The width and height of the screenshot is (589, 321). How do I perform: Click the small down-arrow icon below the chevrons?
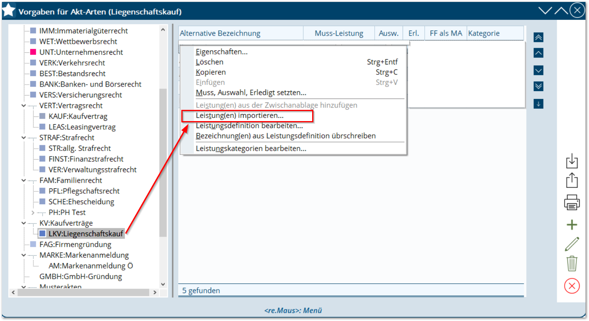tap(538, 104)
